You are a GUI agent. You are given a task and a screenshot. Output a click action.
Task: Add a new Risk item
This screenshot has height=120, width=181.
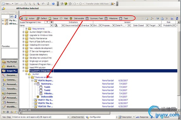(x=64, y=18)
